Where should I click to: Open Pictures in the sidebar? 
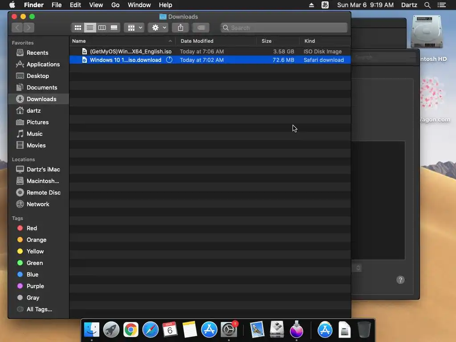tap(37, 122)
